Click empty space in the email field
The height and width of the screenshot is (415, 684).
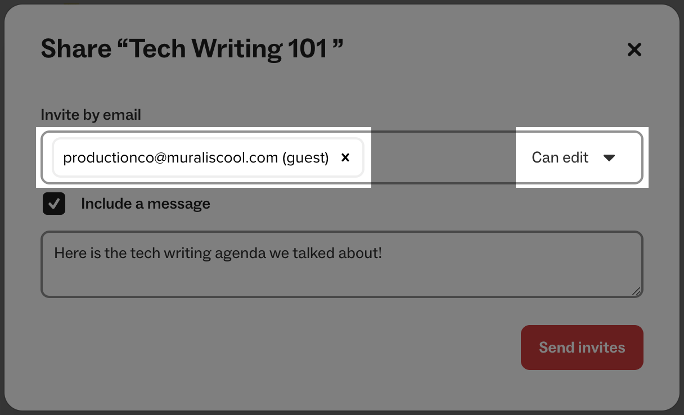[x=442, y=158]
